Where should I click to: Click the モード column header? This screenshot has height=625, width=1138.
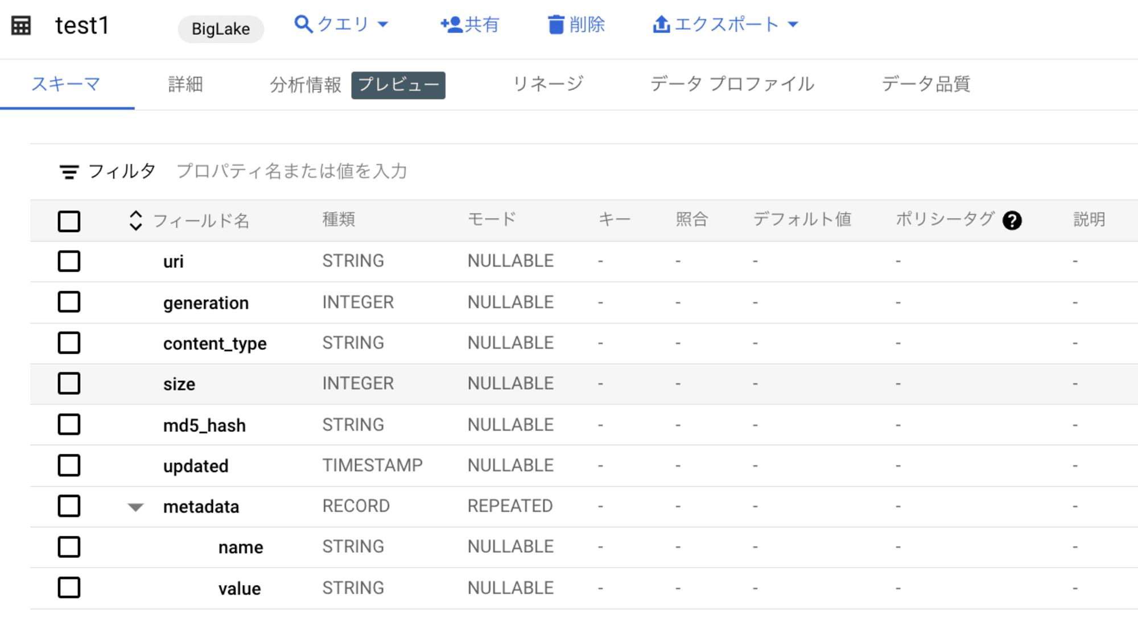pyautogui.click(x=492, y=220)
